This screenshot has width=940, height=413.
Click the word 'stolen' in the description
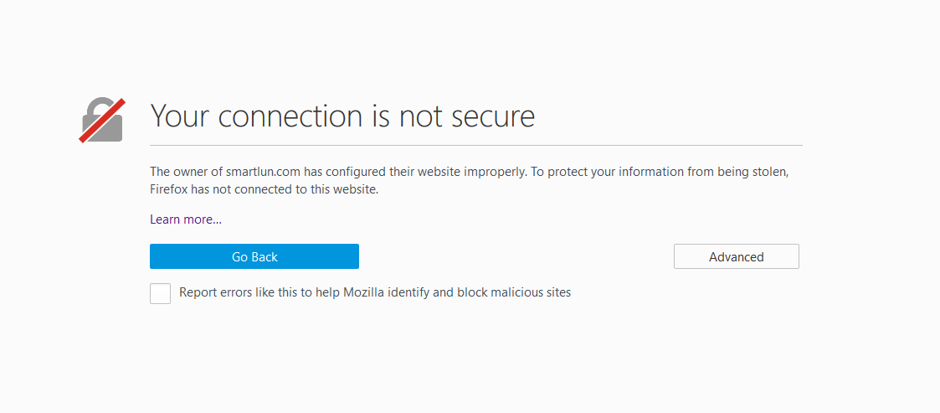(x=769, y=172)
